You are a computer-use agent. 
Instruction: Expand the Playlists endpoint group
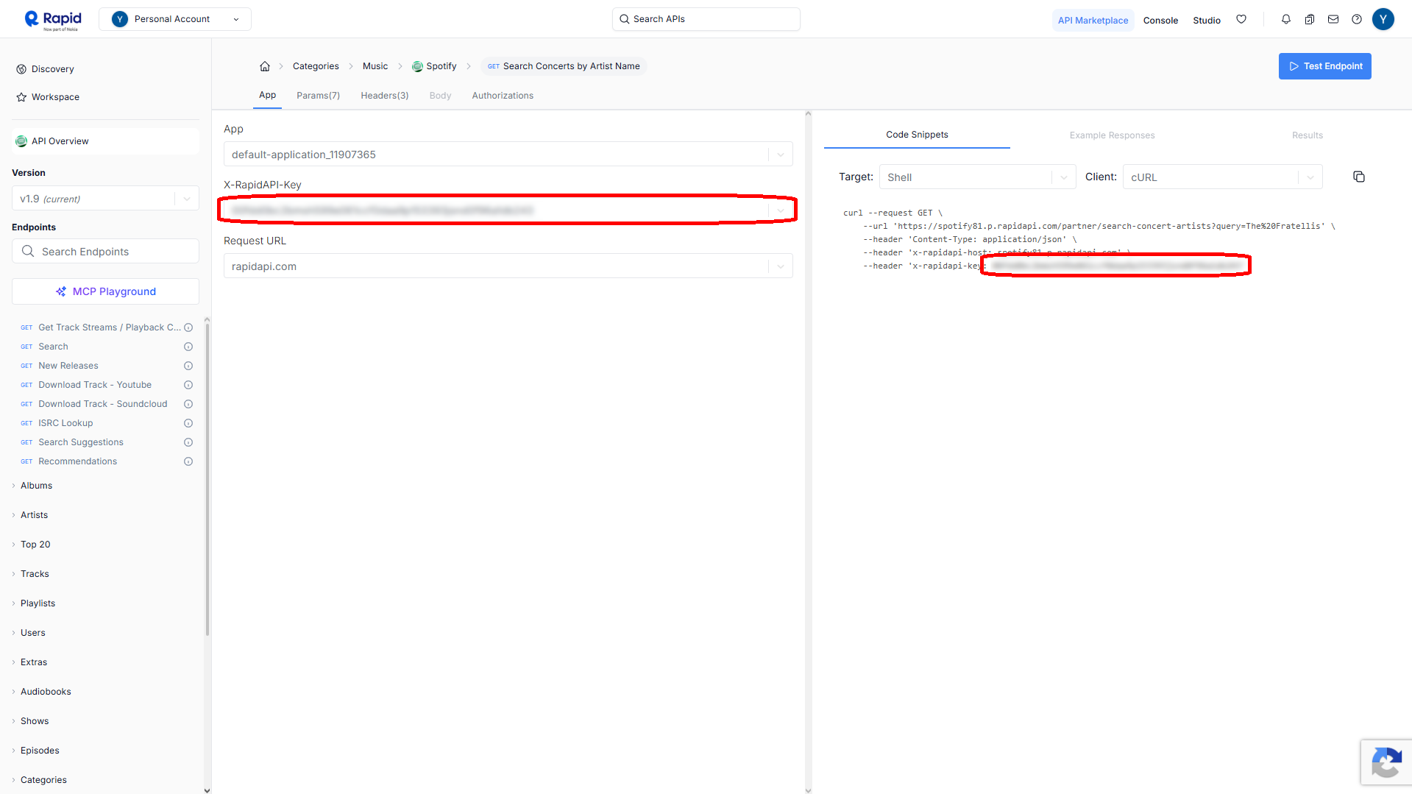[x=38, y=603]
